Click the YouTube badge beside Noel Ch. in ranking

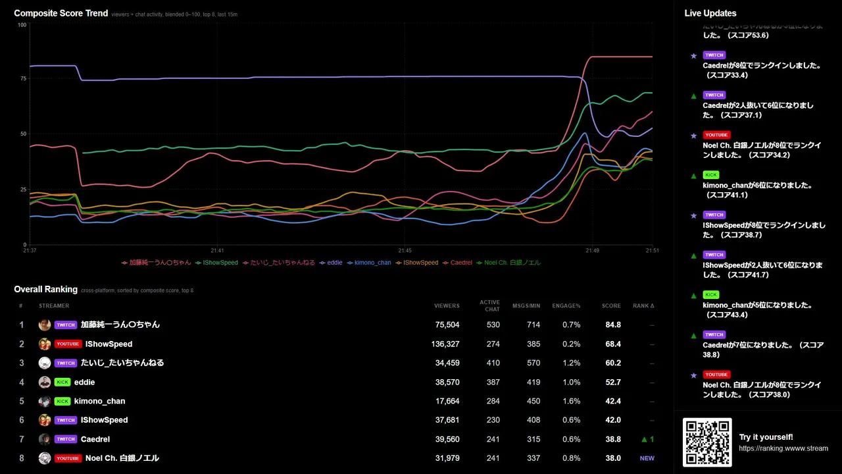[x=68, y=458]
